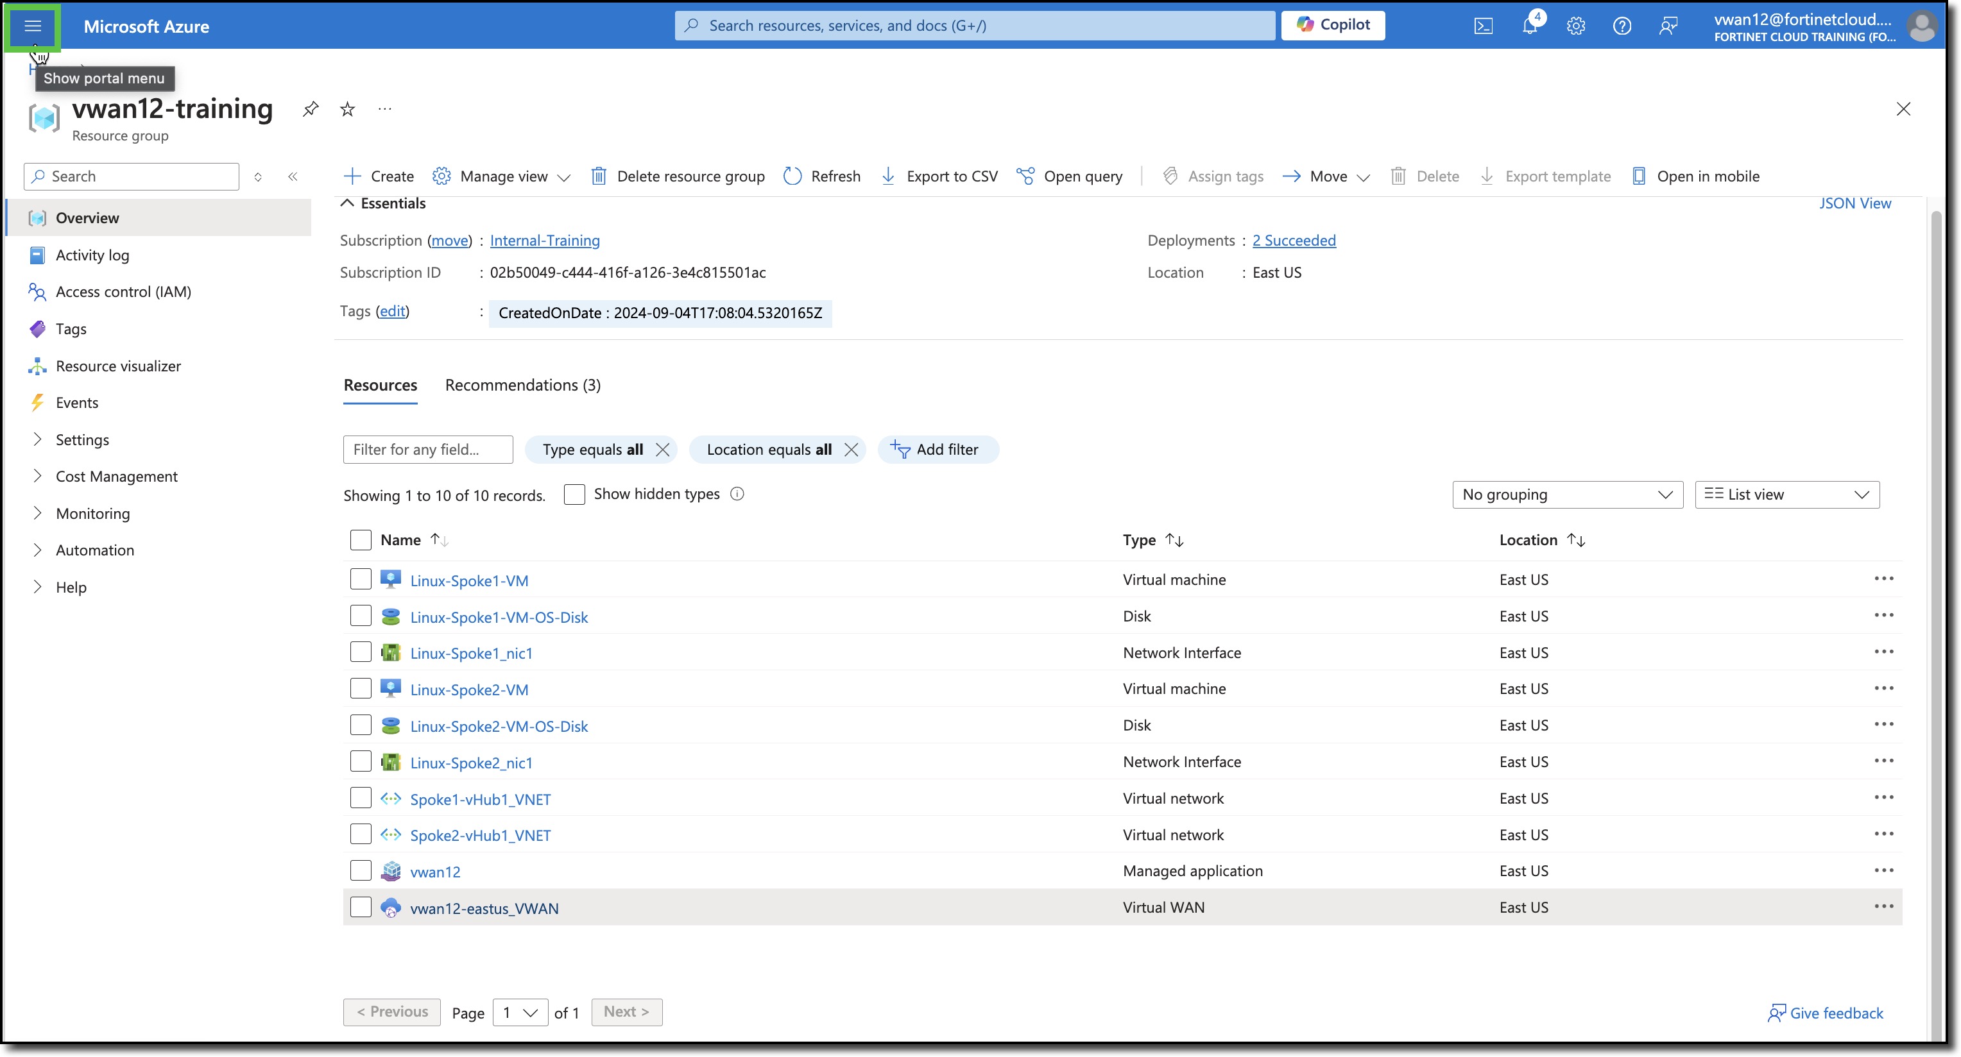Viewport: 1961px width, 1057px height.
Task: Select the Resources tab
Action: 380,385
